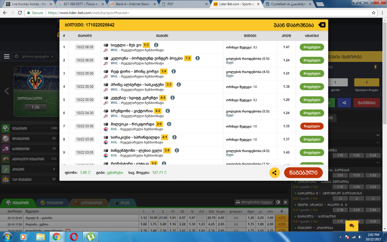This screenshot has height=242, width=387.
Task: Click the large red წაგებული button in footer
Action: click(x=303, y=172)
